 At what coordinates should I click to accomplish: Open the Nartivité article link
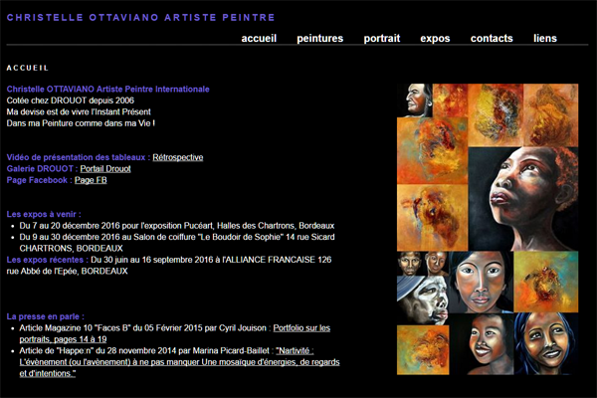click(179, 362)
